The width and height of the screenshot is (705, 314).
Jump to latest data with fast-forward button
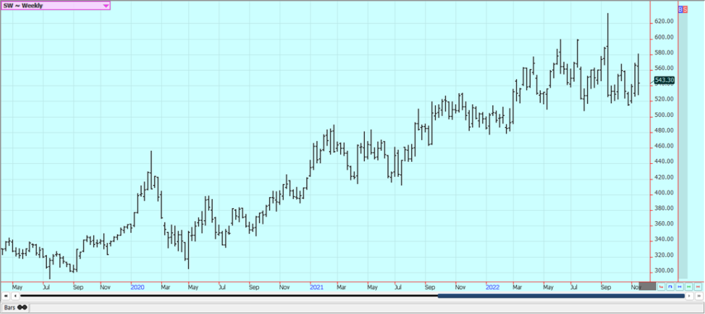point(699,296)
